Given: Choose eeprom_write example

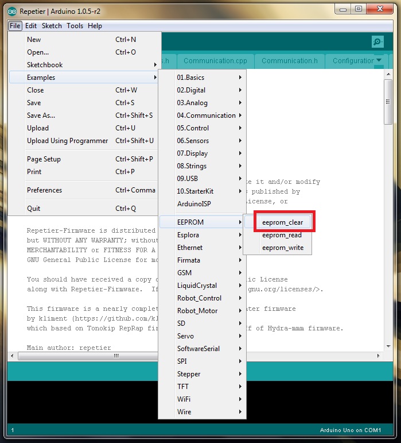Looking at the screenshot, I should click(282, 248).
